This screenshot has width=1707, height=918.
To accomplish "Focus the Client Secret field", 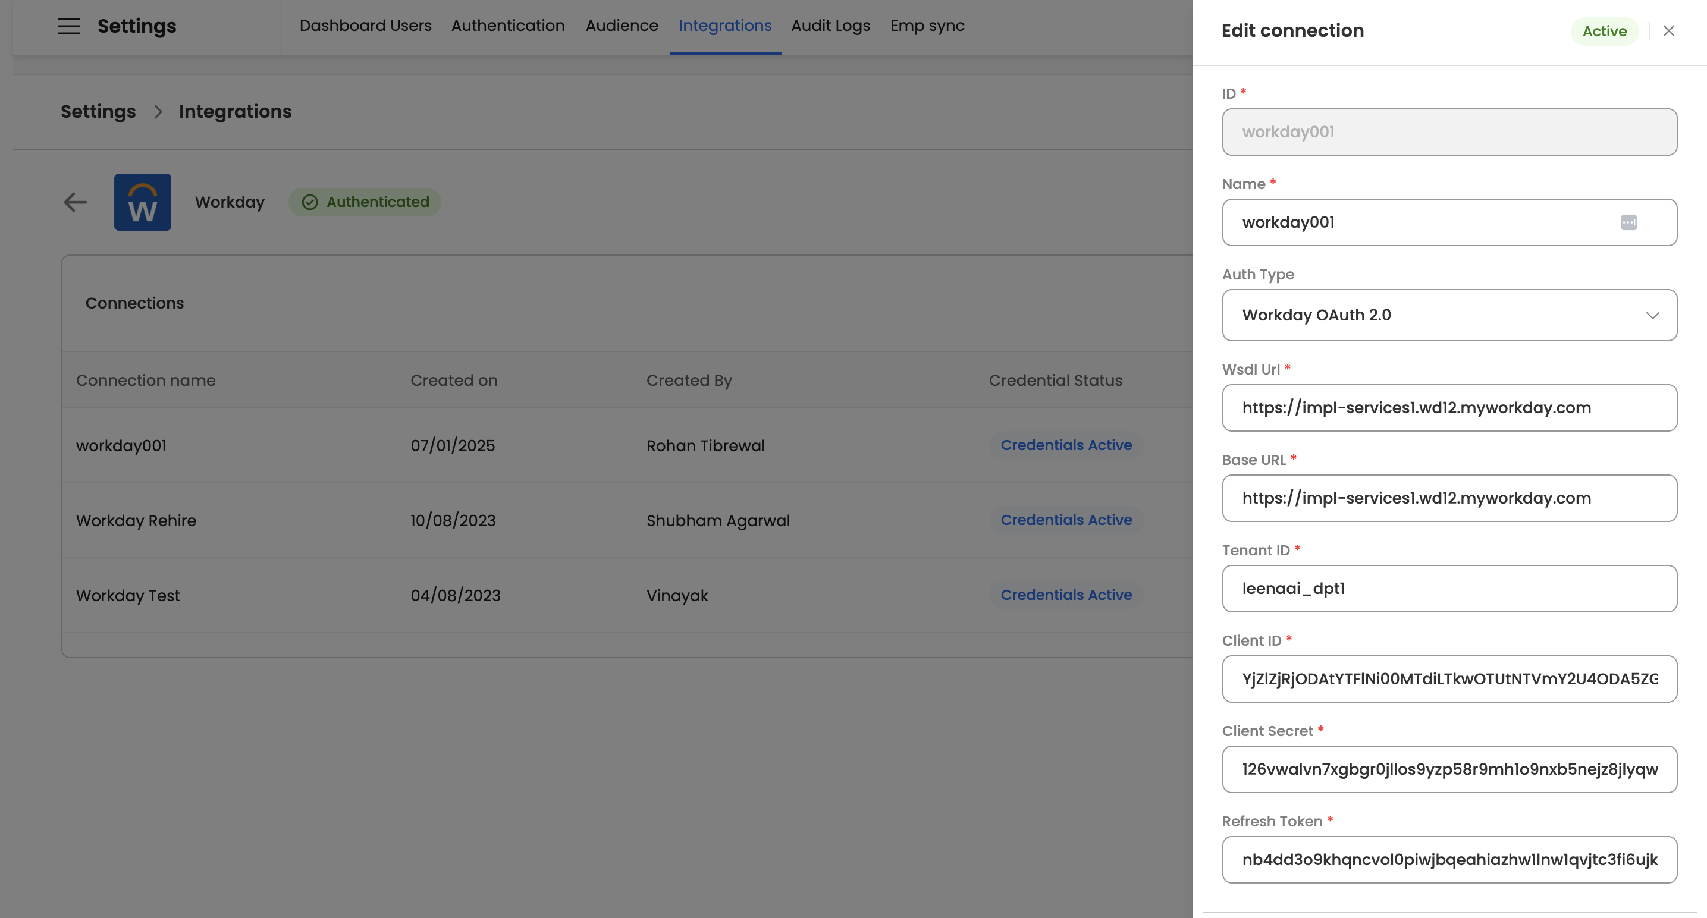I will click(1448, 769).
